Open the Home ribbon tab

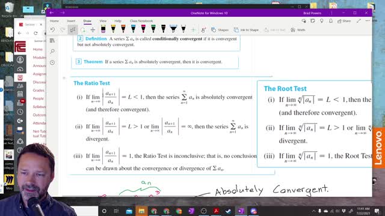[x=54, y=21]
